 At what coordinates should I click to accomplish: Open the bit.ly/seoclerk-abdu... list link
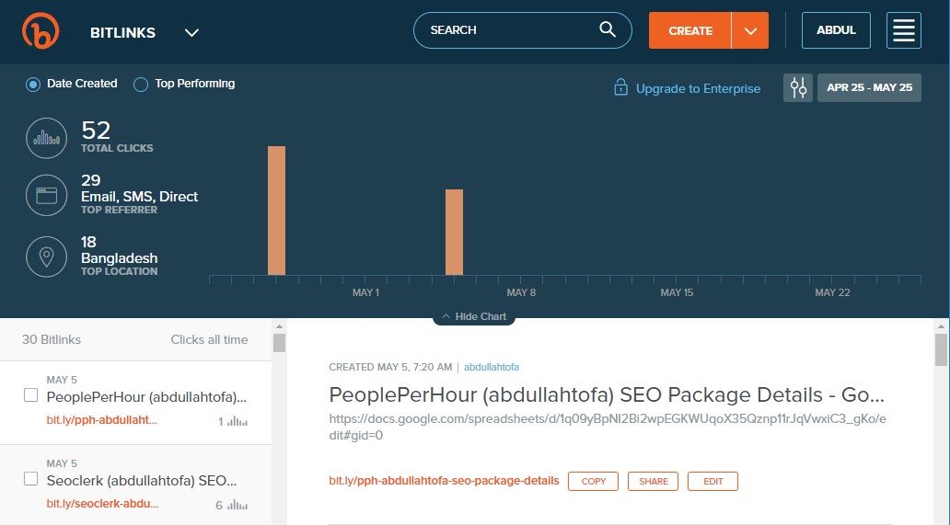coord(102,503)
